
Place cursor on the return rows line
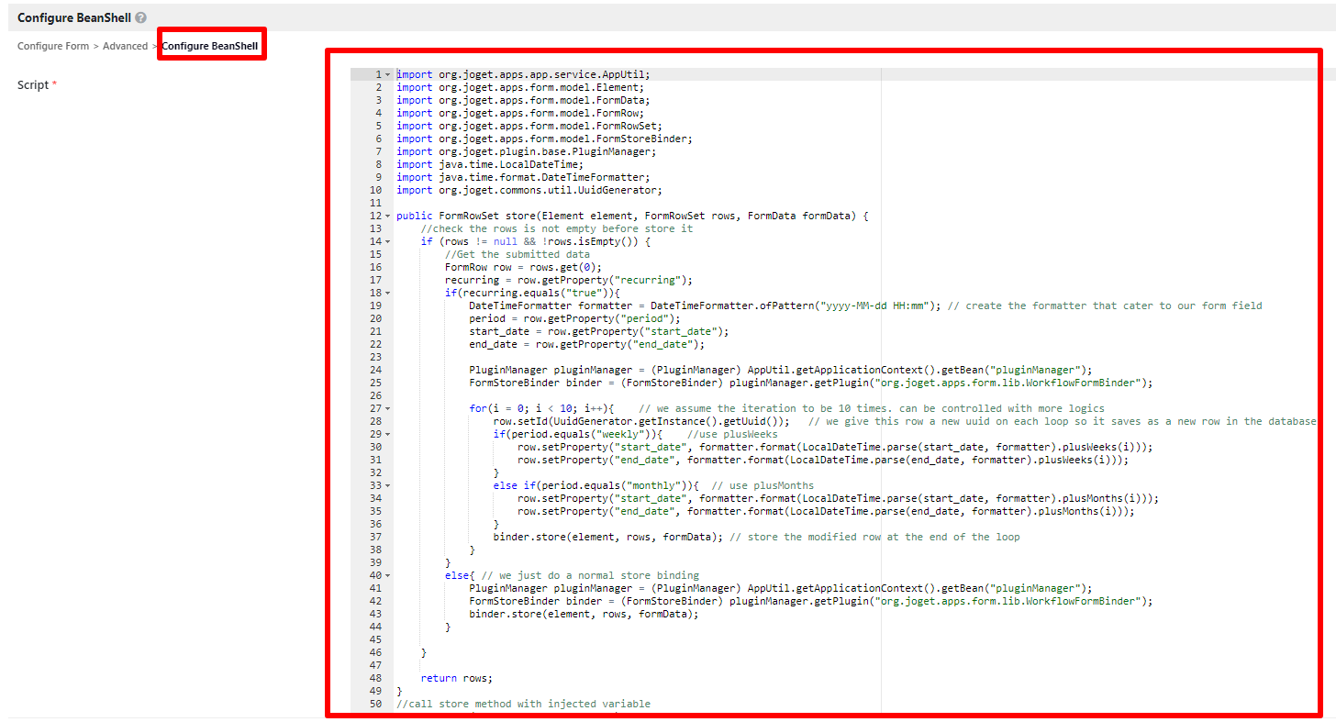click(x=456, y=678)
